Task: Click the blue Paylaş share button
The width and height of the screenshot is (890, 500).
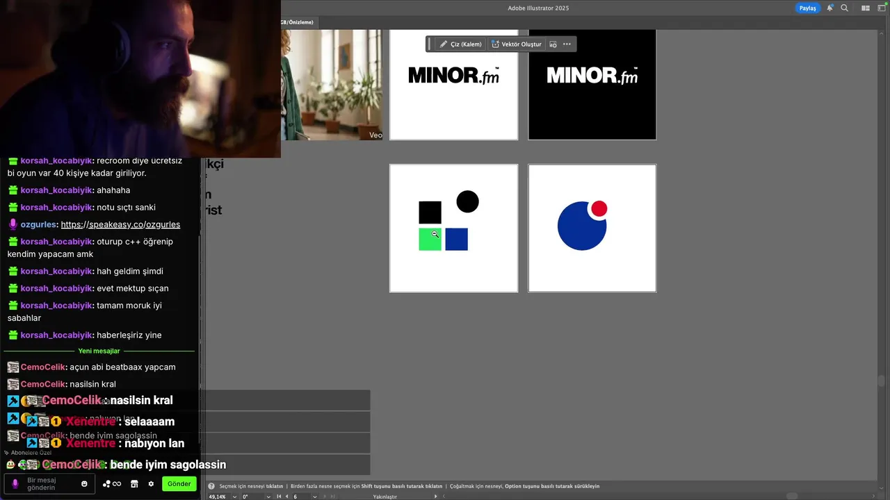Action: point(807,8)
